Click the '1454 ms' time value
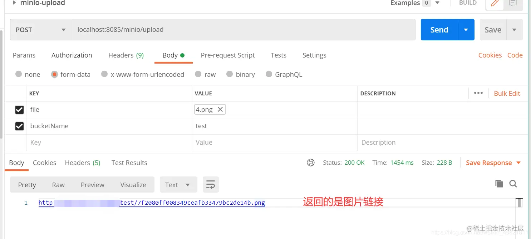Image resolution: width=531 pixels, height=239 pixels. [402, 163]
